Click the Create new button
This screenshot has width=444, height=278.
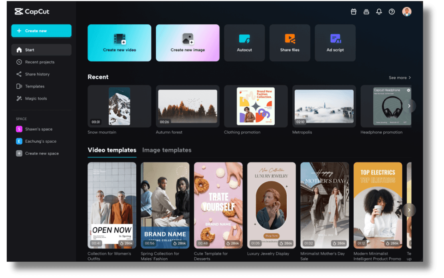pyautogui.click(x=41, y=31)
